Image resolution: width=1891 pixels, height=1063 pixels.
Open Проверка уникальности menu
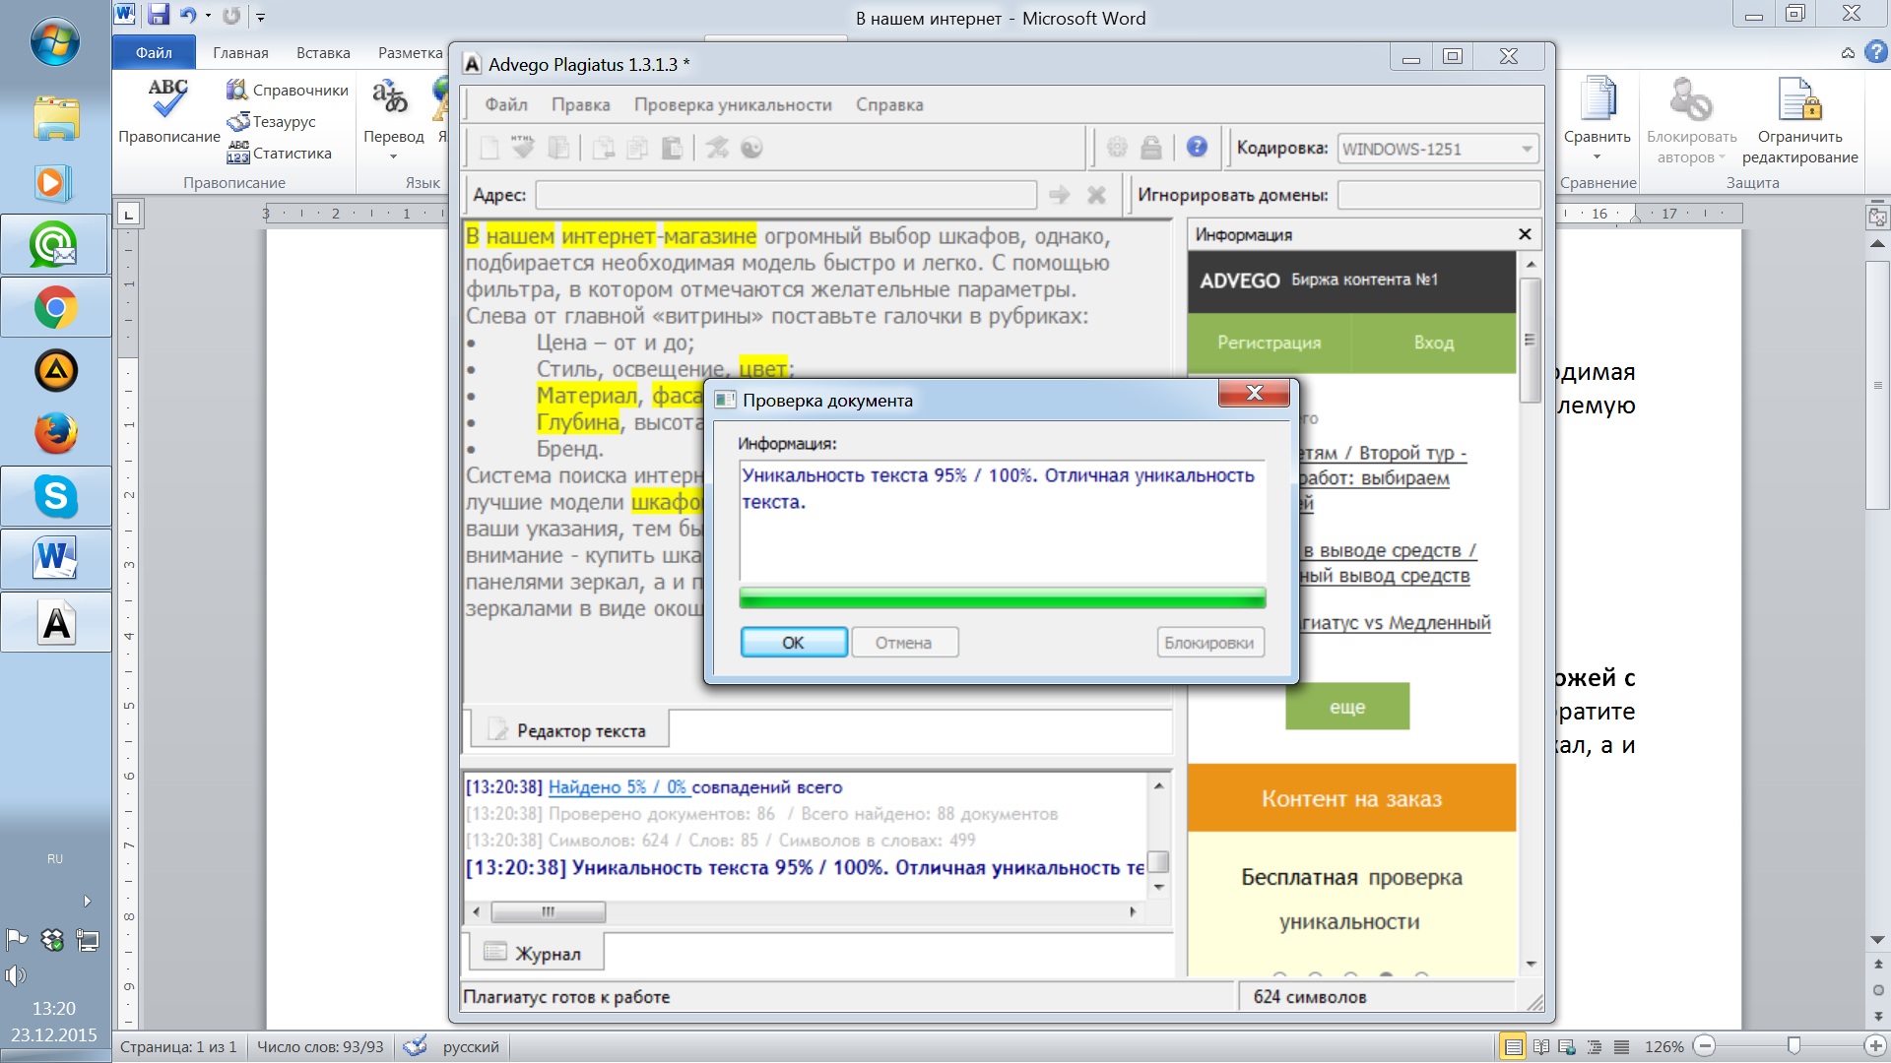click(733, 104)
